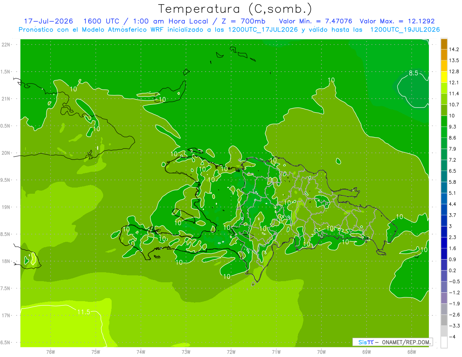Viewport: 462px width, 357px height.
Task: Click the "21N" latitude axis label
Action: [6, 99]
